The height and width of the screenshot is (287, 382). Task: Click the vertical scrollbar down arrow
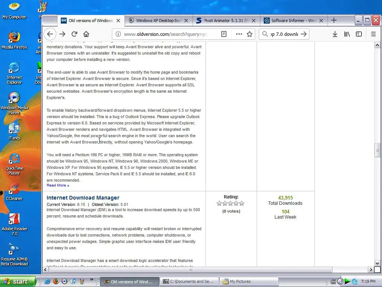pos(377,263)
